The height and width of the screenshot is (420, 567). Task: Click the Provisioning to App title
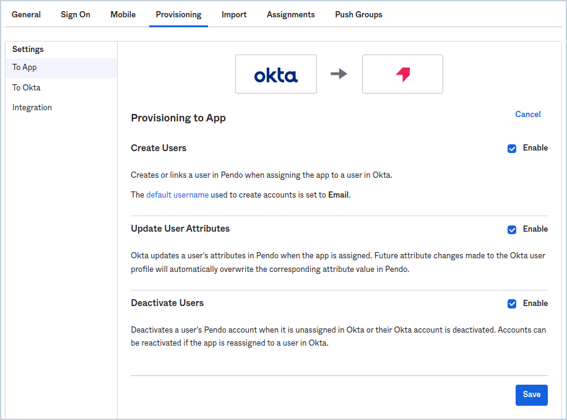(x=178, y=118)
